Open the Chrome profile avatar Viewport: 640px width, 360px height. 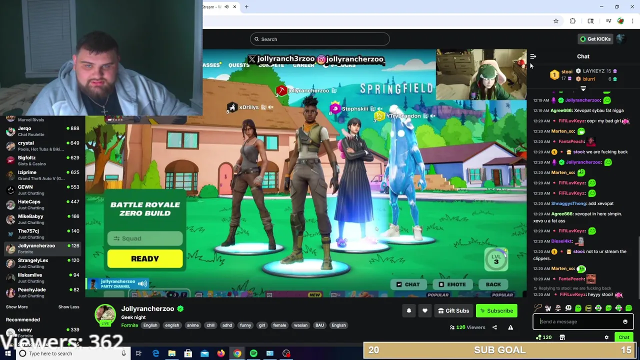620,21
